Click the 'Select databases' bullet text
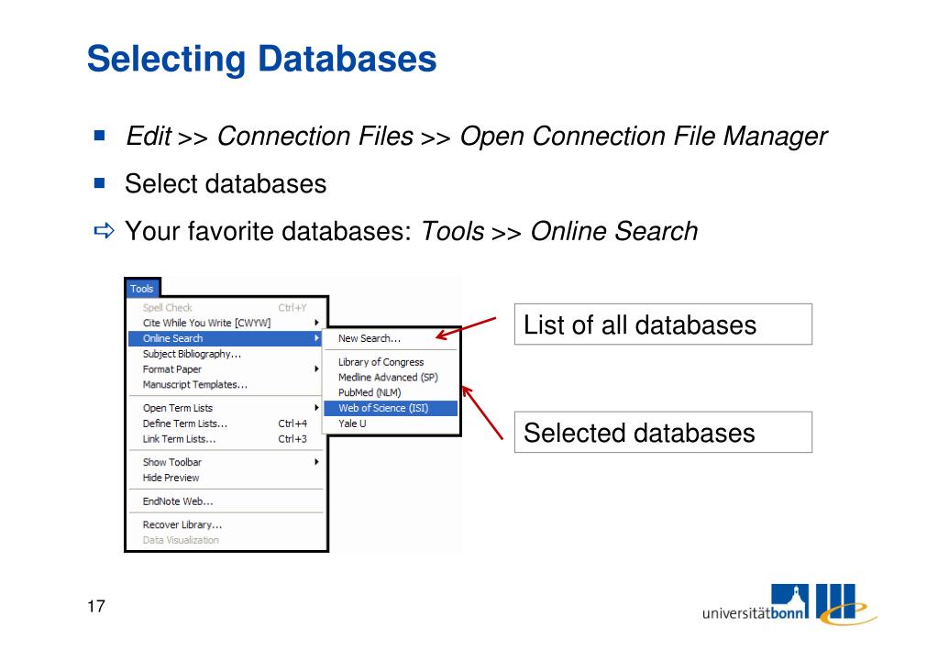The width and height of the screenshot is (938, 649). (x=226, y=183)
